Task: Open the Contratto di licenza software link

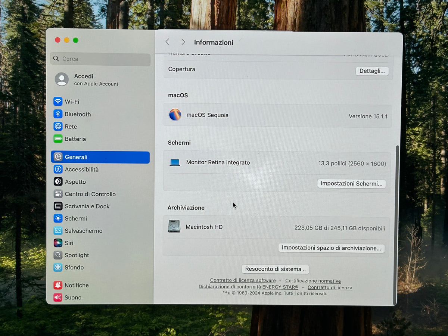Action: [243, 280]
